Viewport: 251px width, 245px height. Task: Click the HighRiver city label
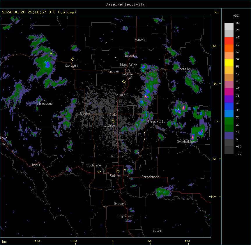point(125,216)
